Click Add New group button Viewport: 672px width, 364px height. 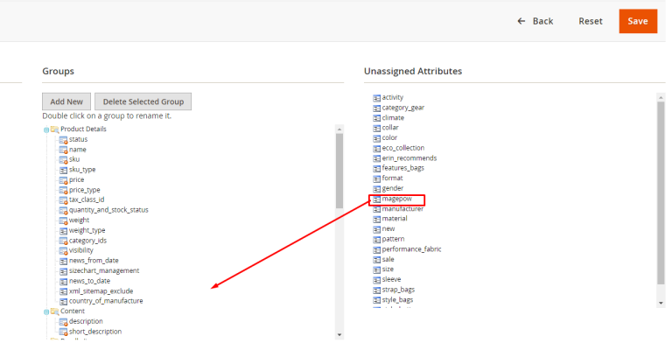pyautogui.click(x=66, y=101)
